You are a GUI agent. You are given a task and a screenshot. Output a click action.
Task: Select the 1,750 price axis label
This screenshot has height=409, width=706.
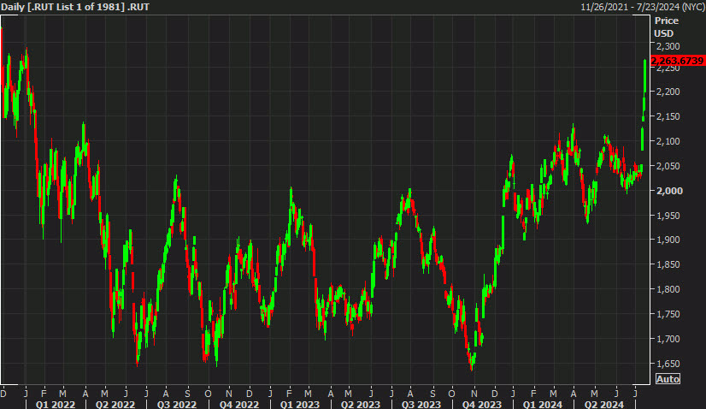pyautogui.click(x=668, y=314)
